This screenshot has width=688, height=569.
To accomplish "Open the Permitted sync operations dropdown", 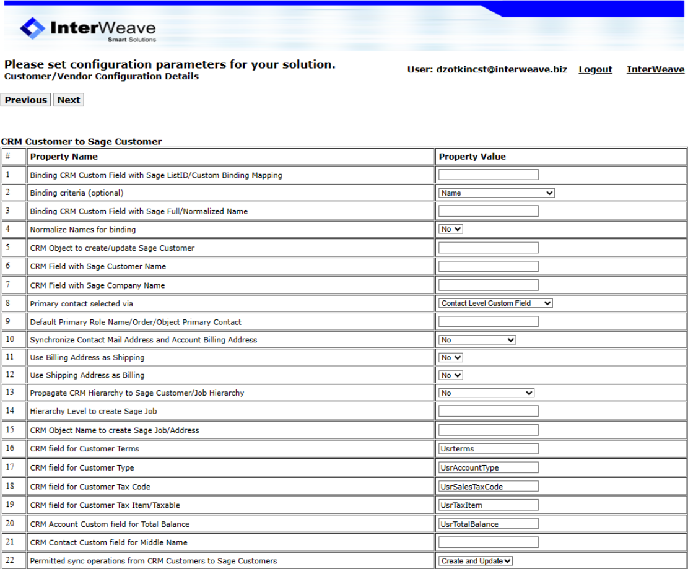I will 476,560.
